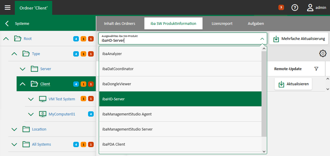
Task: Expand the MyComputer01 node
Action: [31, 114]
